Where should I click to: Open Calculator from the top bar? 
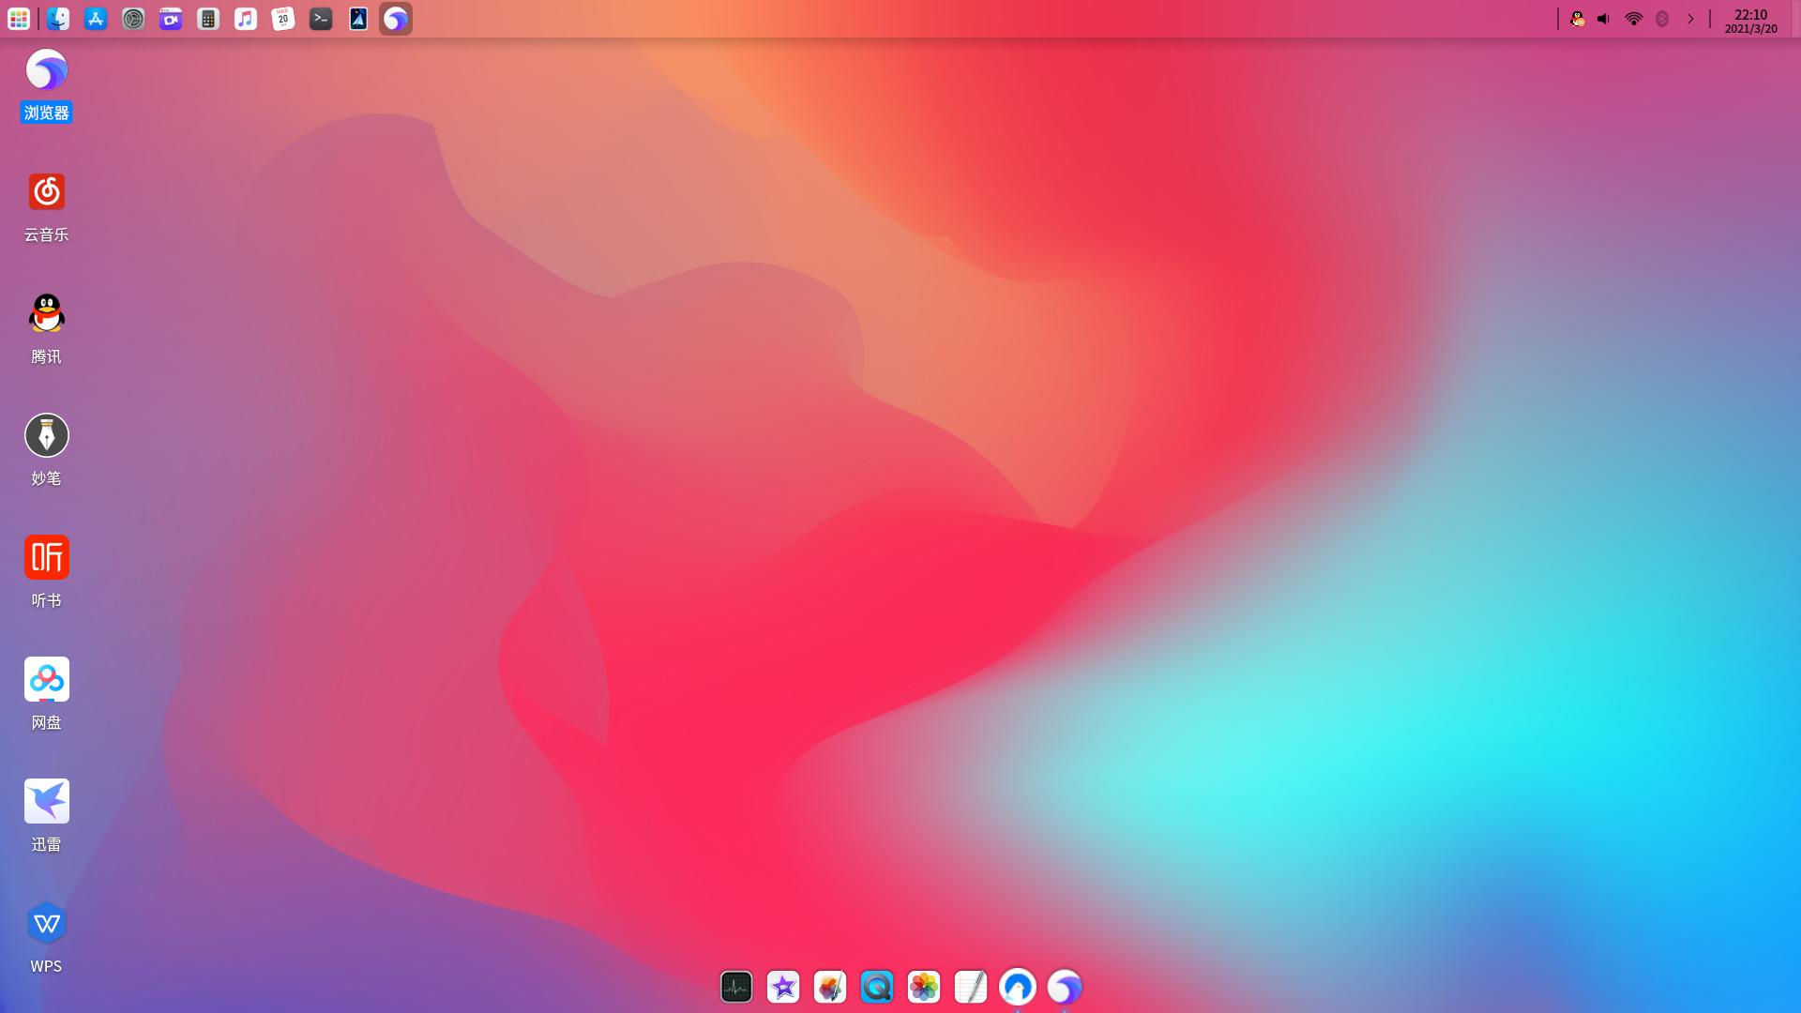tap(208, 19)
